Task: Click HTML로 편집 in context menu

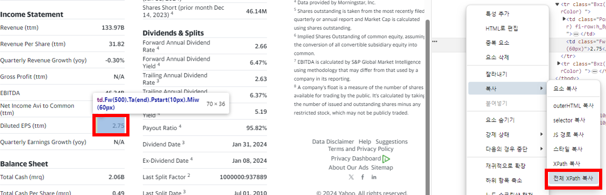Action: (501, 28)
